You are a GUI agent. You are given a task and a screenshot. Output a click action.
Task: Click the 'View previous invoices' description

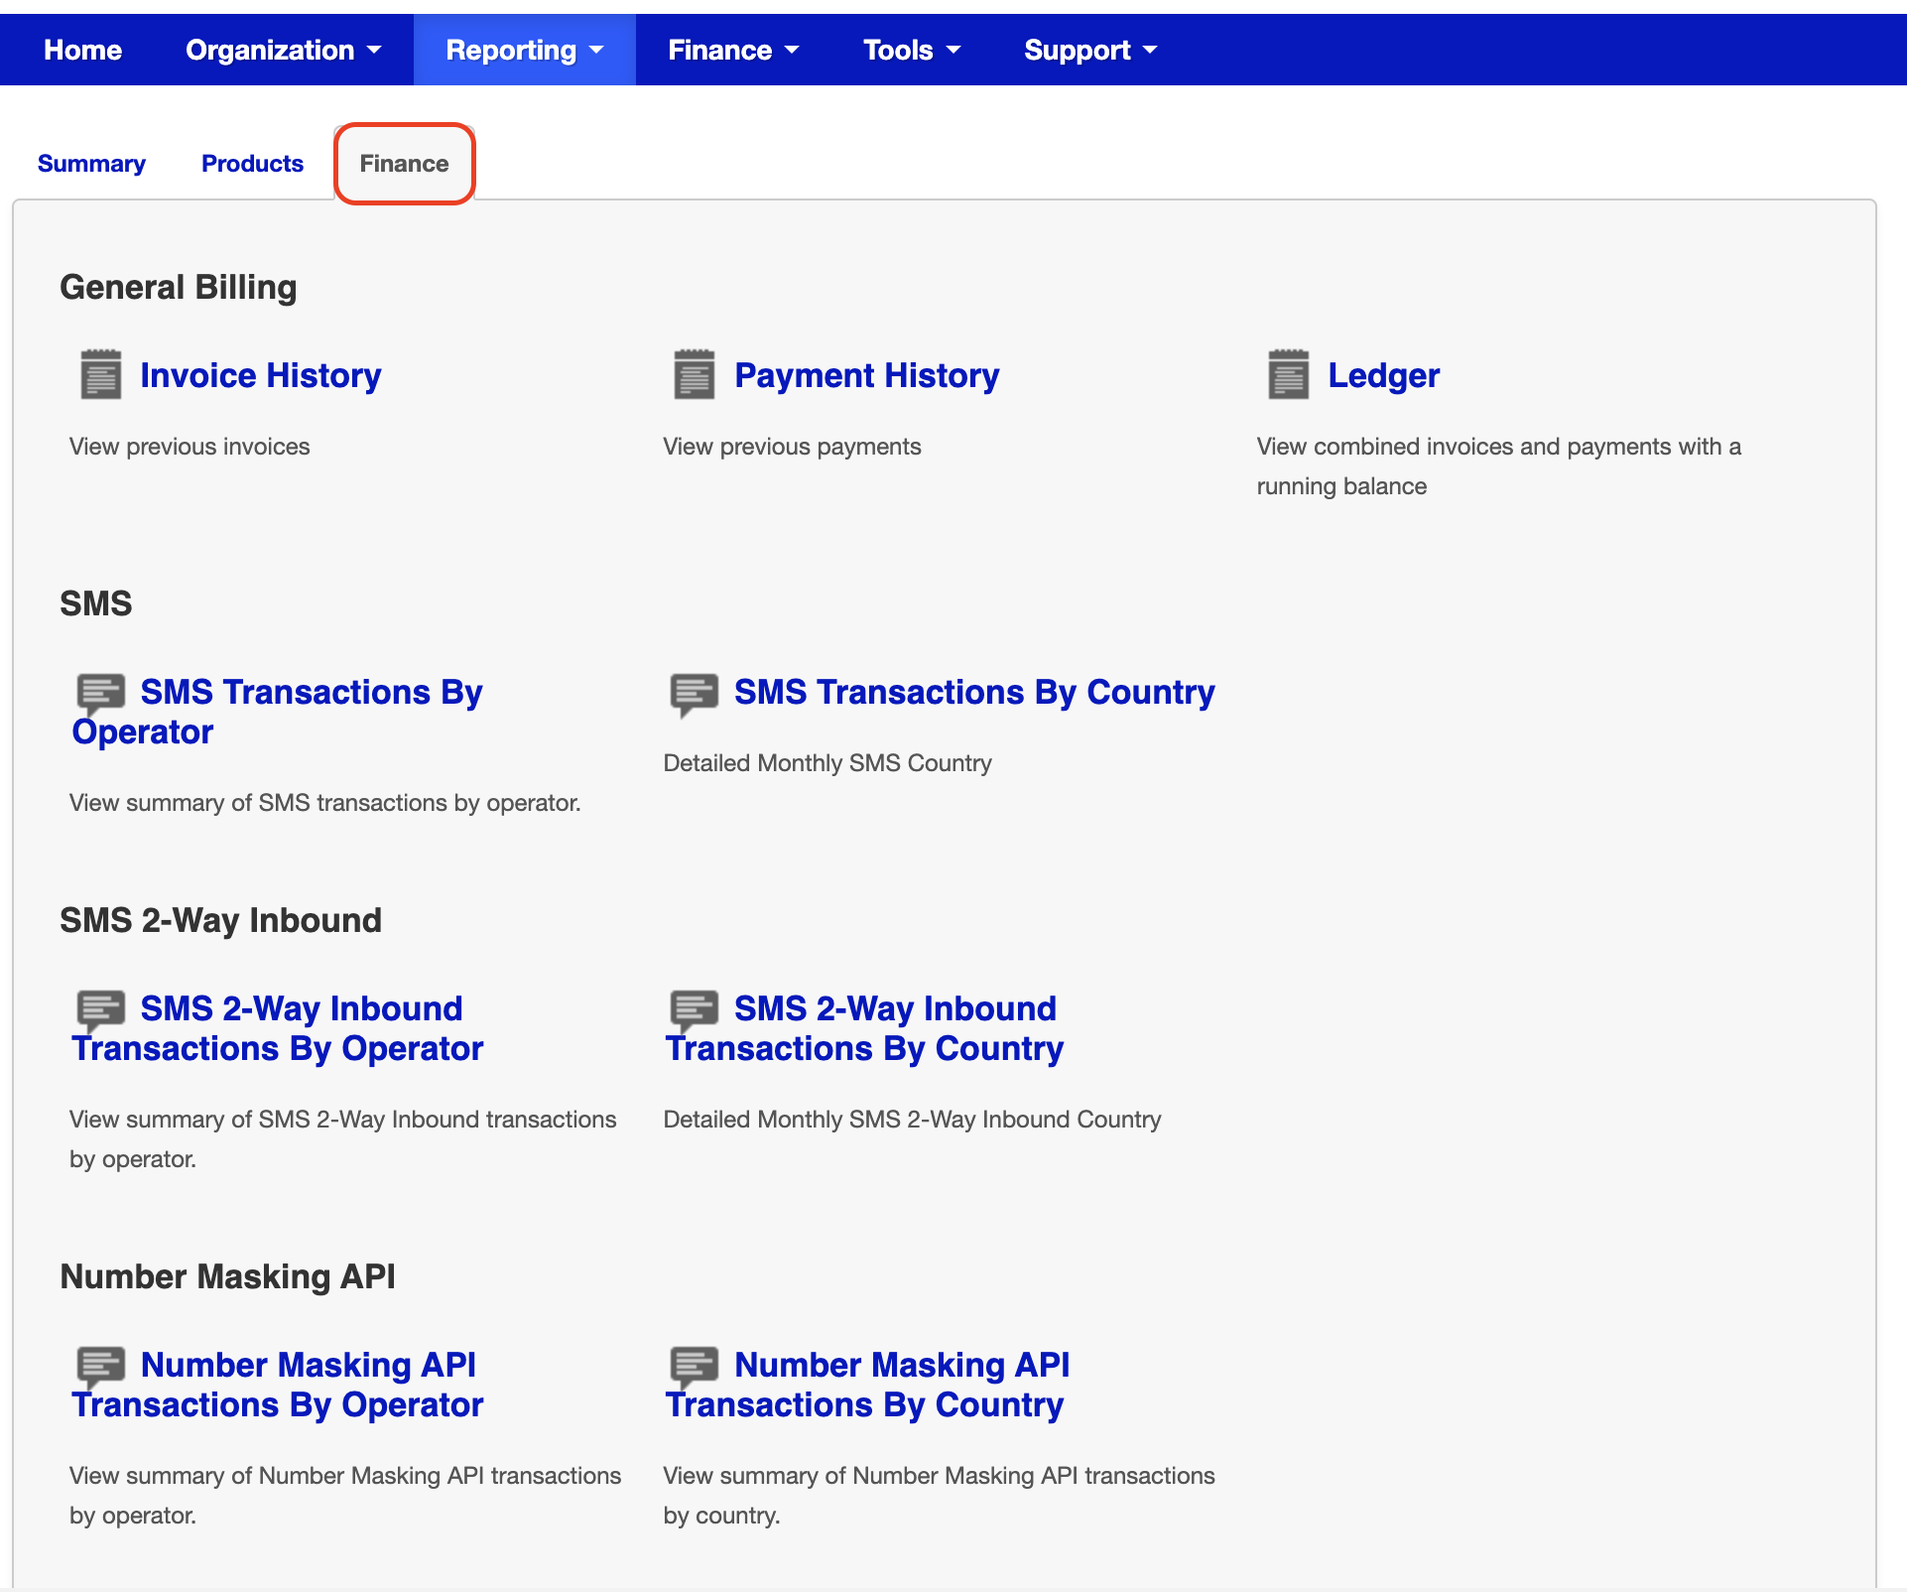click(x=190, y=447)
